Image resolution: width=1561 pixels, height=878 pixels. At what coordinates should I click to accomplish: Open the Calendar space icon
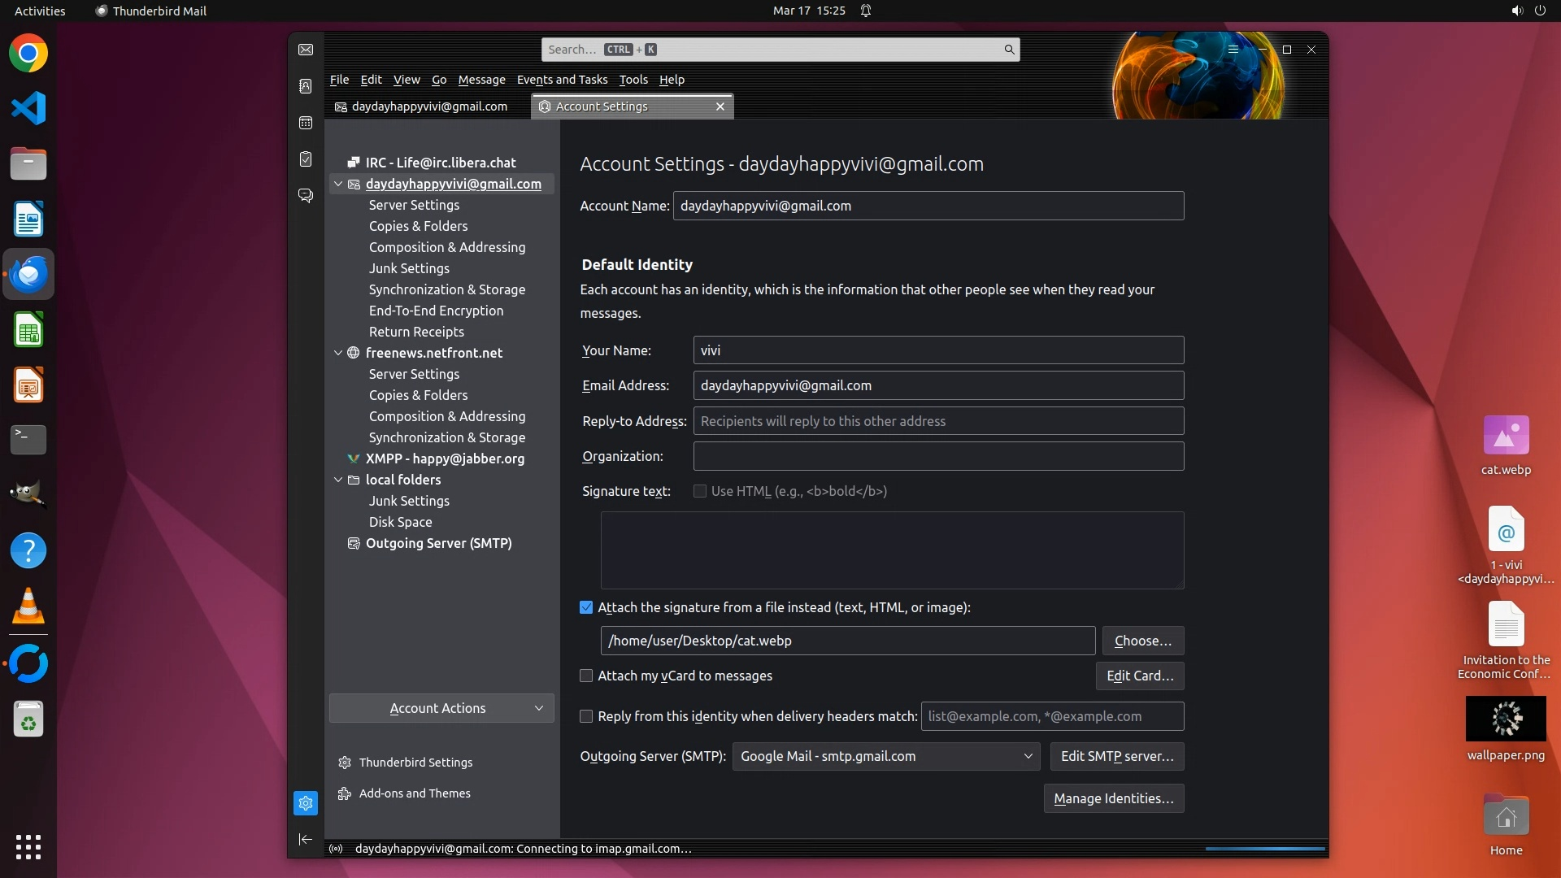click(x=306, y=123)
